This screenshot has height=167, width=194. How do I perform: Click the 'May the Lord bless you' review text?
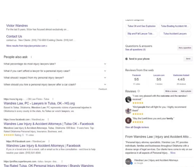[x=153, y=119]
